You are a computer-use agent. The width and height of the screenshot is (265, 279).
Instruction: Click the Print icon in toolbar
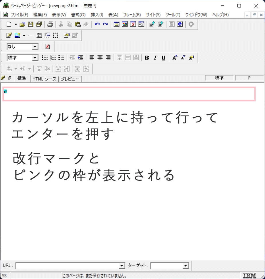pos(50,24)
